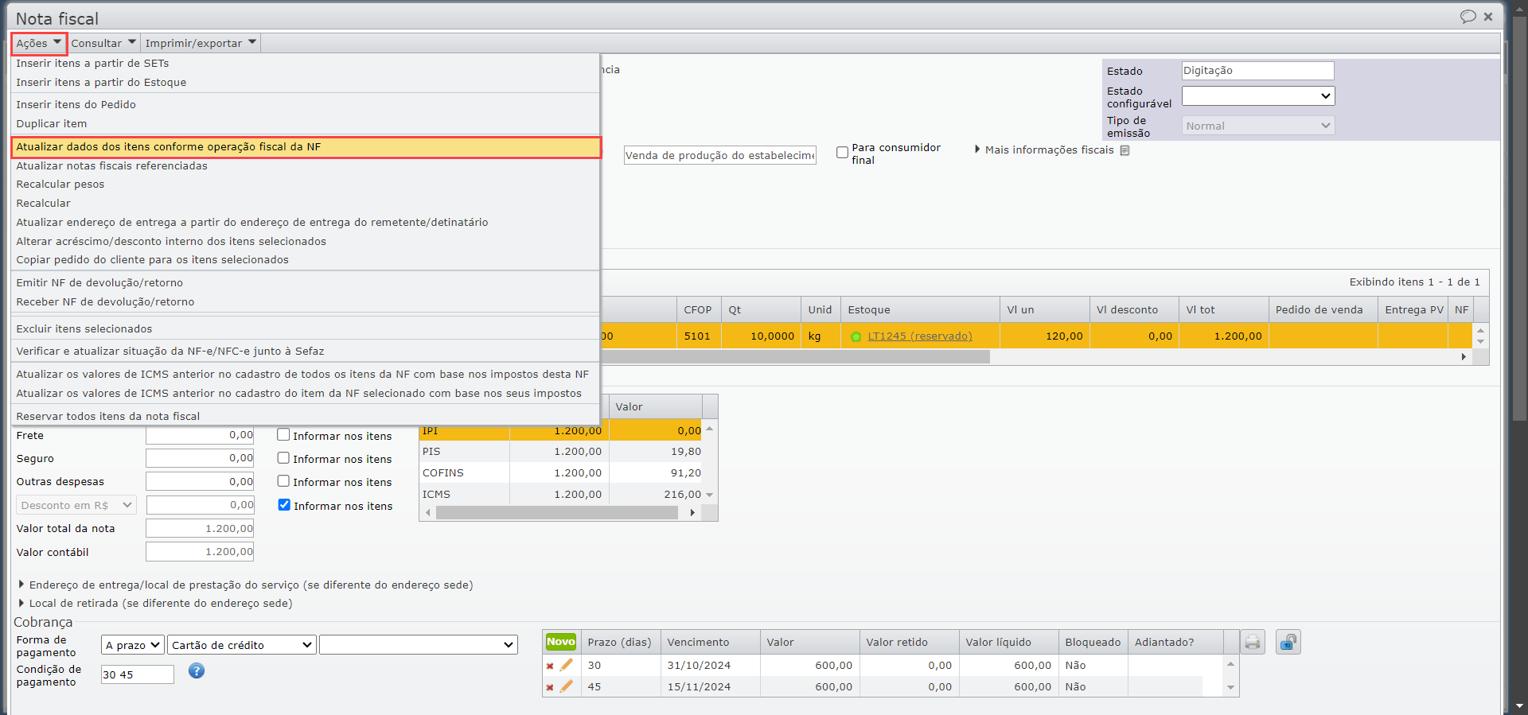
Task: Click the items table horizontal scrollbar
Action: (x=796, y=357)
